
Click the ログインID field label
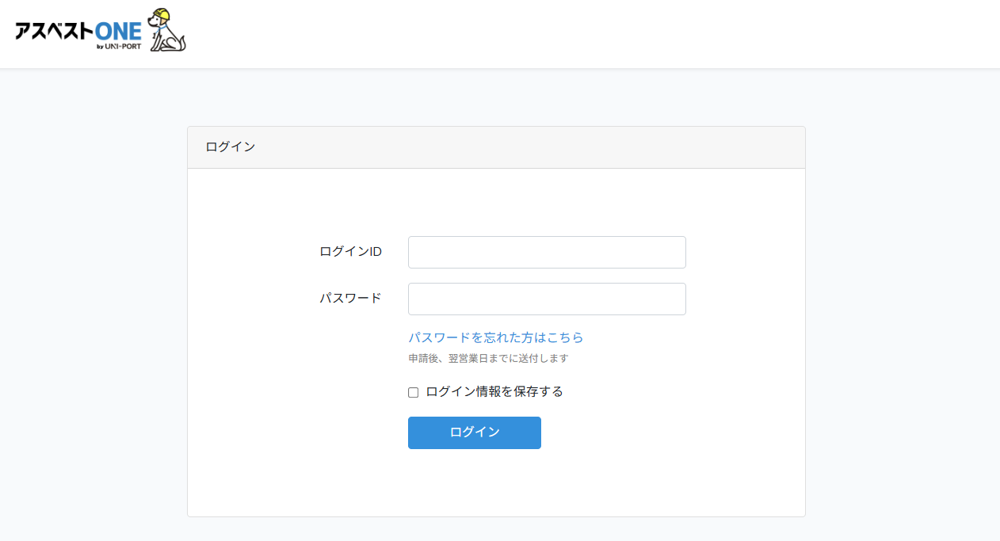click(x=350, y=252)
